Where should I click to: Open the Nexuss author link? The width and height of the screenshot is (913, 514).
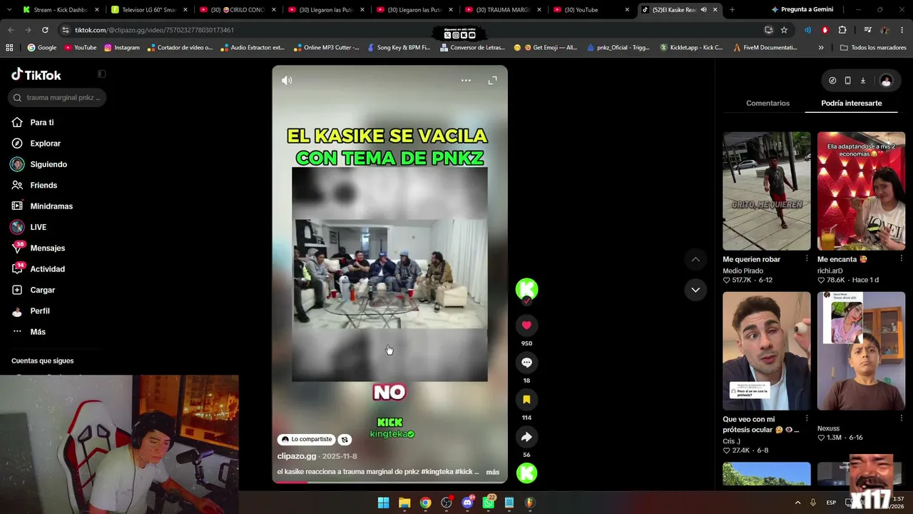pyautogui.click(x=828, y=428)
